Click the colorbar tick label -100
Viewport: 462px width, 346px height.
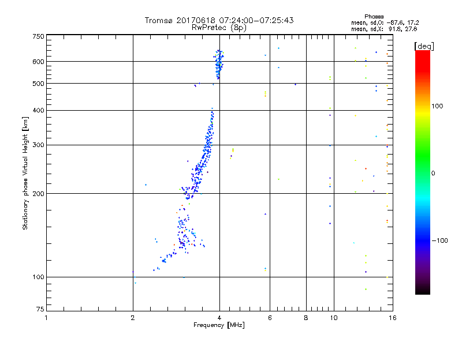click(440, 240)
